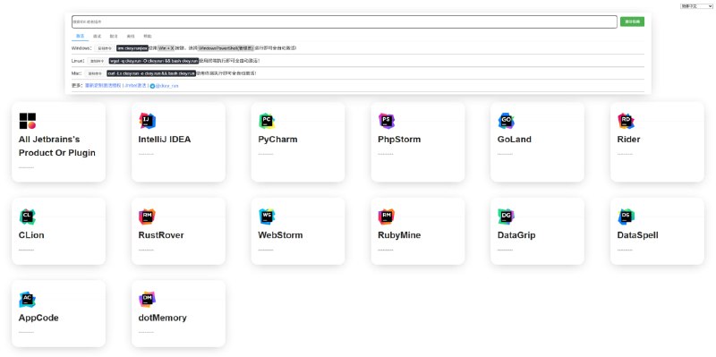The height and width of the screenshot is (357, 716).
Task: Focus the wide search input field
Action: click(345, 21)
